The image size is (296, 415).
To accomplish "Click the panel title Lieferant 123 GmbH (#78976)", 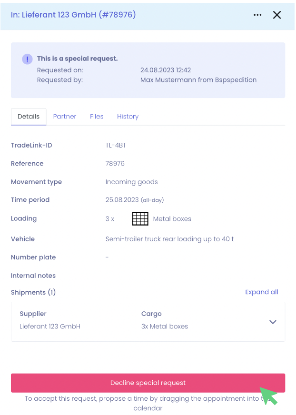I will [73, 15].
